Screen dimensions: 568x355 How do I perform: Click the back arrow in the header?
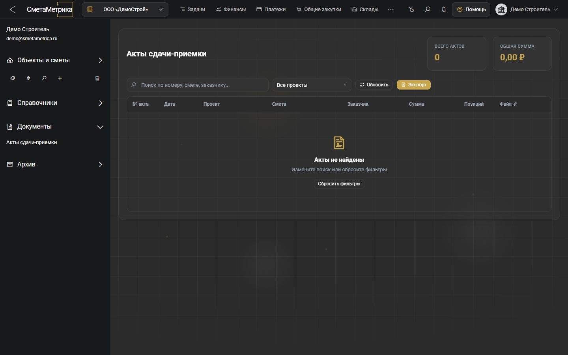tap(13, 9)
